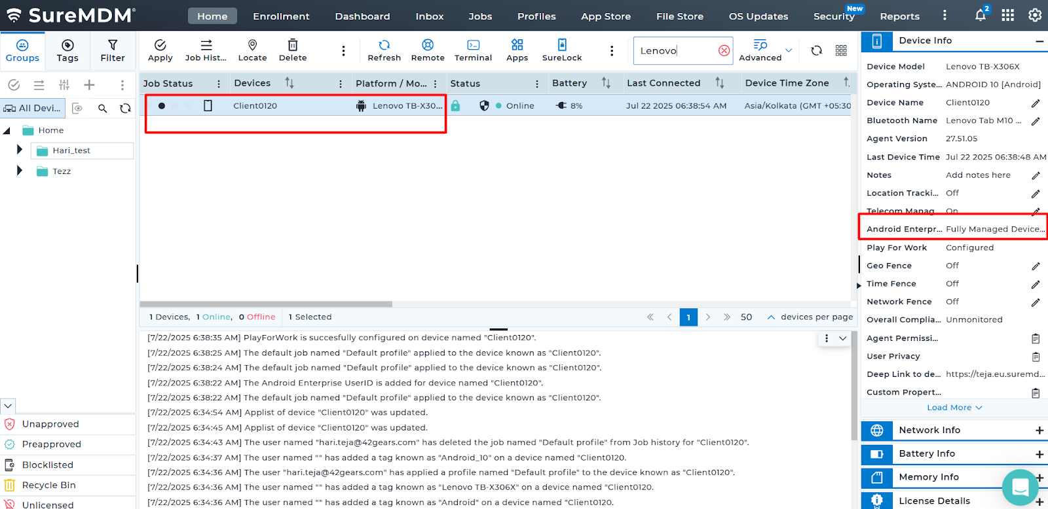Image resolution: width=1048 pixels, height=509 pixels.
Task: Edit the Location Tracking setting
Action: pyautogui.click(x=1036, y=194)
